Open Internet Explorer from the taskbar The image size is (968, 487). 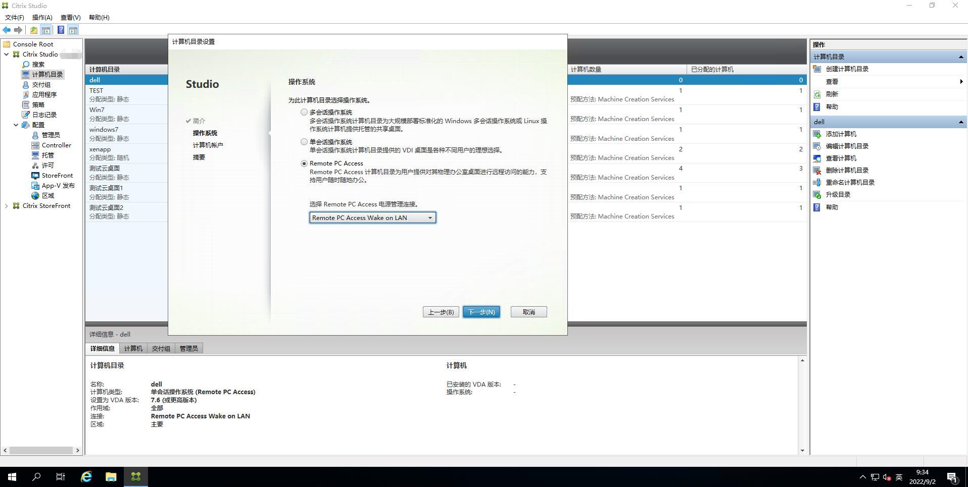[86, 476]
